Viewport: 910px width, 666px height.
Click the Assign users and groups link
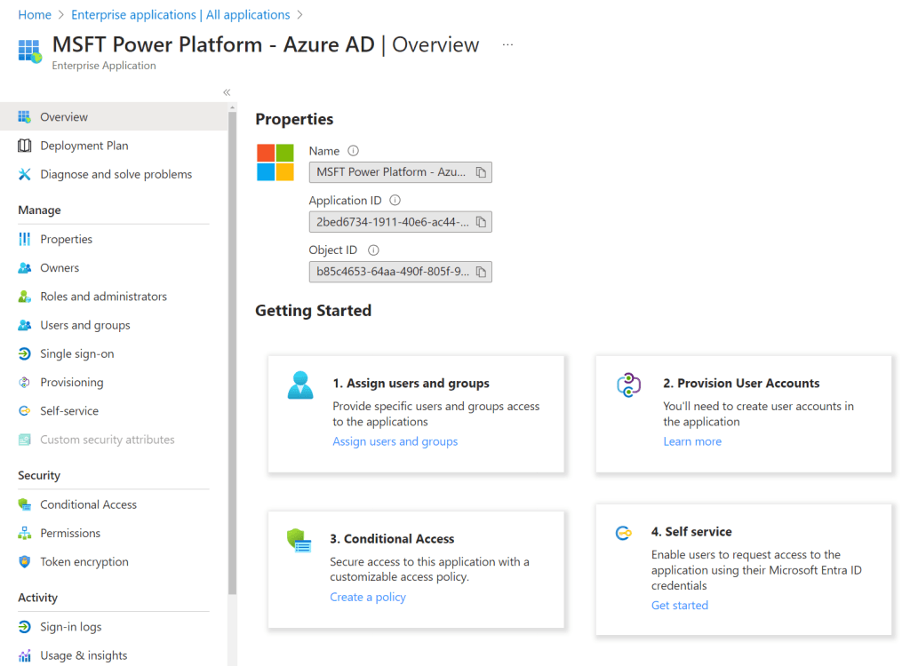point(395,441)
